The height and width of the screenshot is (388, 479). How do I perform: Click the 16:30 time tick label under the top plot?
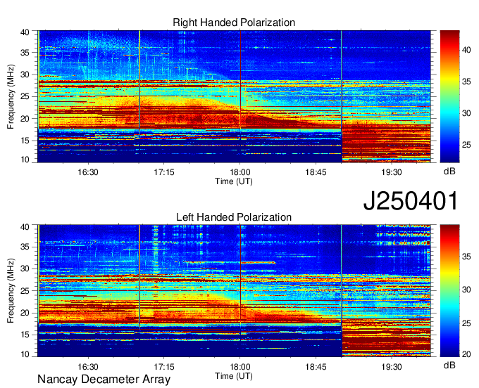point(88,172)
